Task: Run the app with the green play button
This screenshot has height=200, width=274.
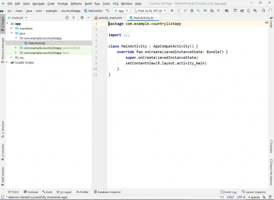Action: click(x=172, y=11)
